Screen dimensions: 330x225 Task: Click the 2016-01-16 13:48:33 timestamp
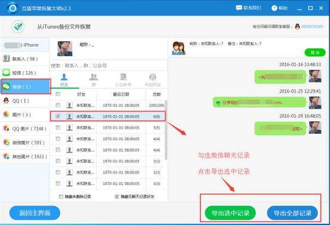(300, 64)
